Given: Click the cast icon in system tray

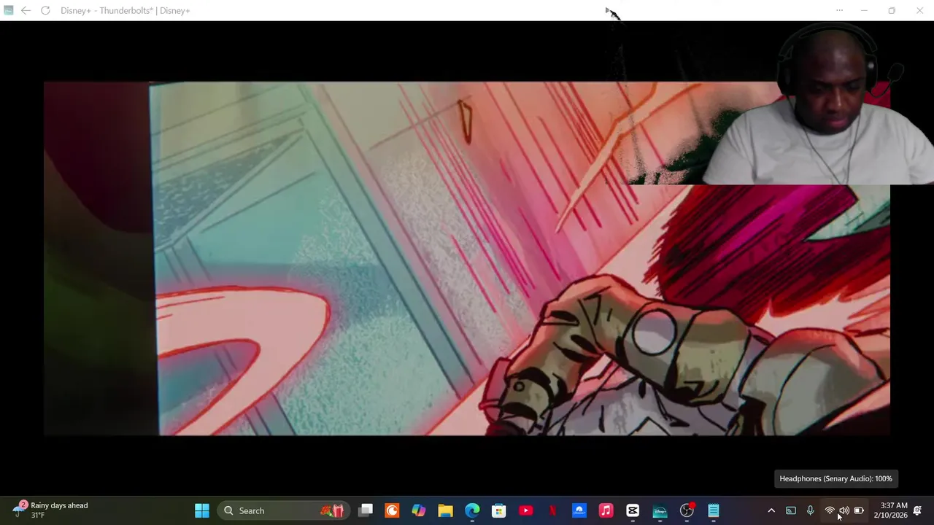Looking at the screenshot, I should [x=790, y=510].
